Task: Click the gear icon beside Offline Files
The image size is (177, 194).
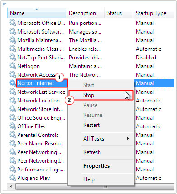Action: pos(12,126)
